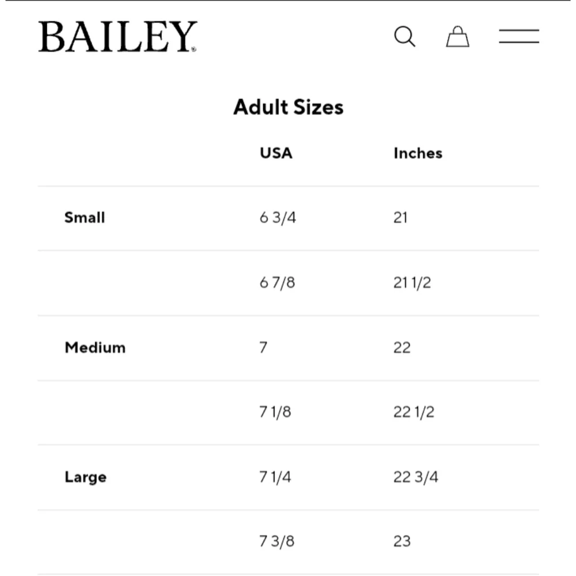Select the 7 1/4 USA size cell
Image resolution: width=576 pixels, height=576 pixels.
click(275, 478)
